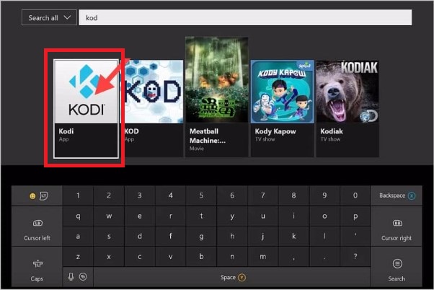Type the letter 'i' key

coord(293,215)
